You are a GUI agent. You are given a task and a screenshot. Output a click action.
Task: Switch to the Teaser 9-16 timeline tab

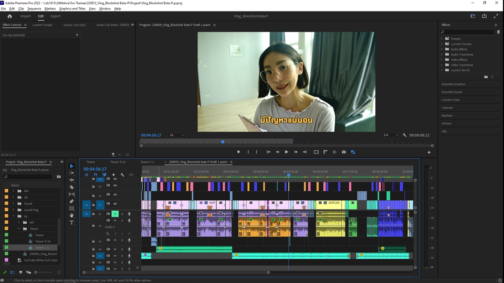point(117,162)
